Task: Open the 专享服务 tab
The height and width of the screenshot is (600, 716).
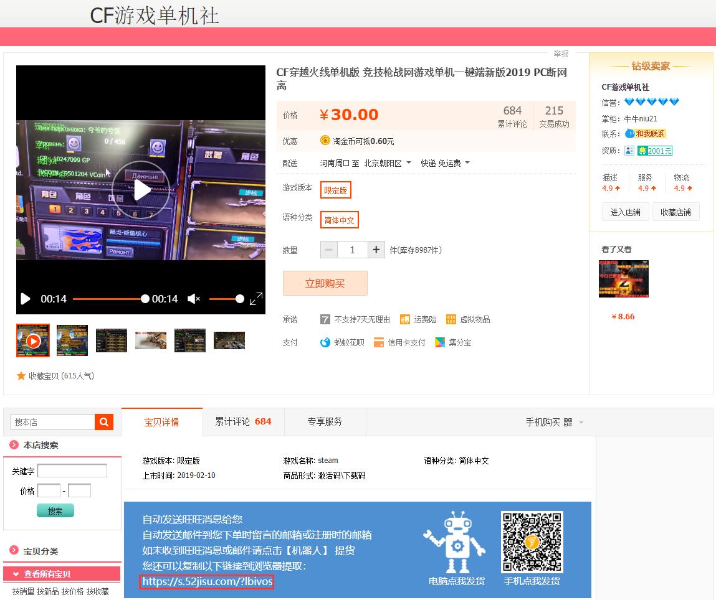Action: click(325, 421)
